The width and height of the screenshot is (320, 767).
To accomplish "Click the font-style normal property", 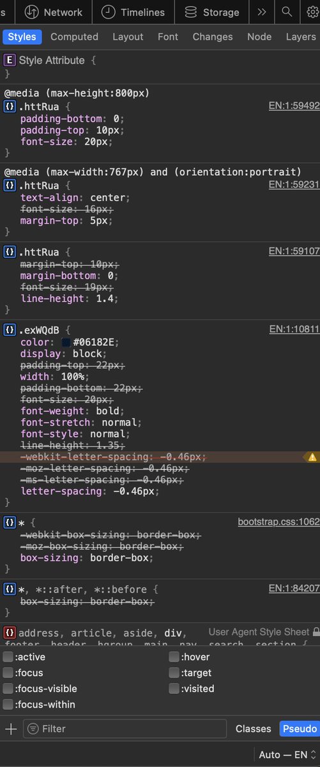I will pos(75,434).
